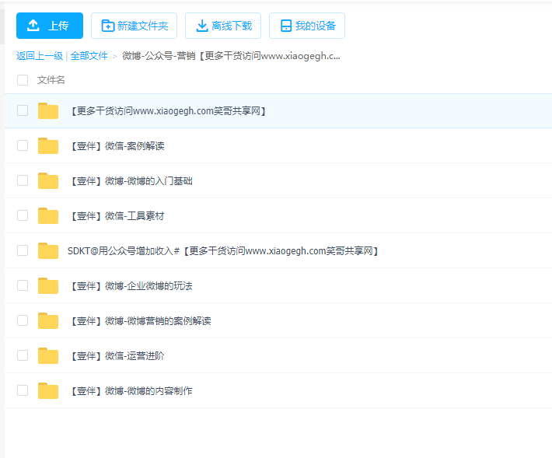Open folder name 【壹伴】微博-微博的内容制作
Image resolution: width=552 pixels, height=458 pixels.
131,391
